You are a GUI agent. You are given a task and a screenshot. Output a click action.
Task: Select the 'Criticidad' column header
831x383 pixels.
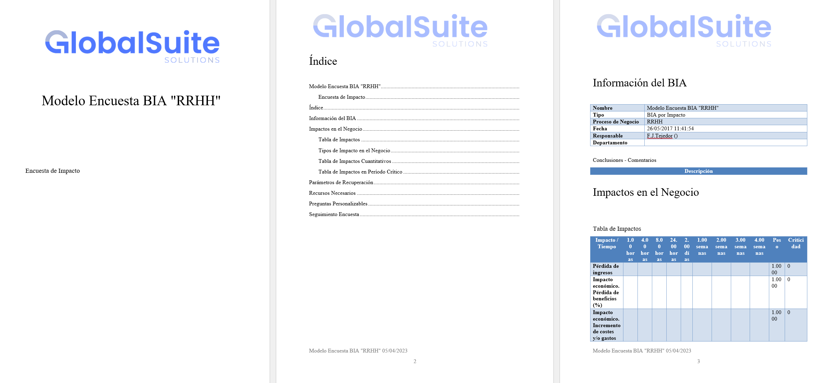(796, 250)
